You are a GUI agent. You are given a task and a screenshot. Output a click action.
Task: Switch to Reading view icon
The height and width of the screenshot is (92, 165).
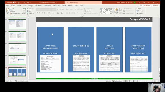[x=134, y=81]
